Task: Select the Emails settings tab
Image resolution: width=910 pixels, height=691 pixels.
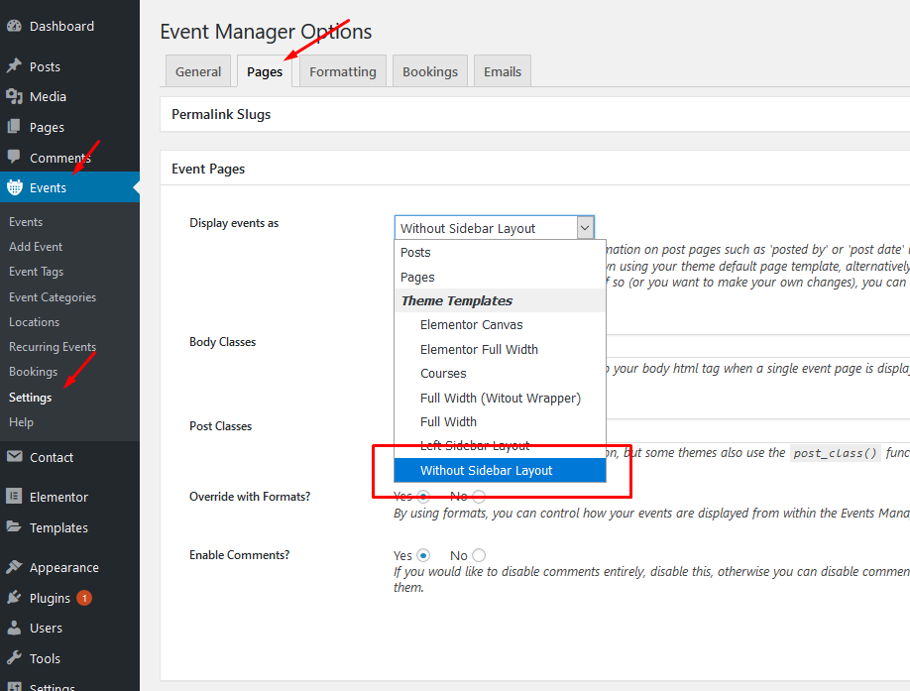Action: click(x=503, y=71)
